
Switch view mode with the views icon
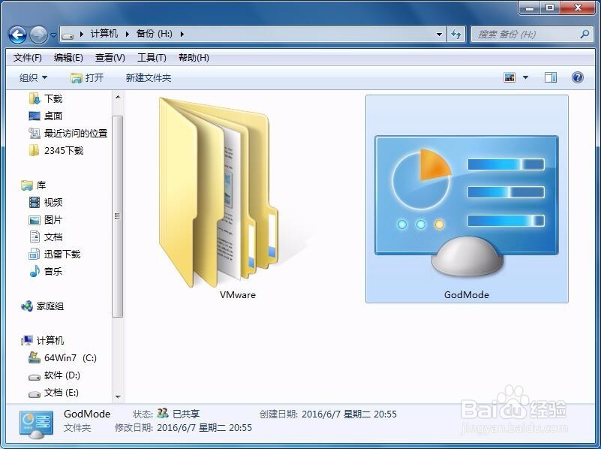[x=511, y=77]
